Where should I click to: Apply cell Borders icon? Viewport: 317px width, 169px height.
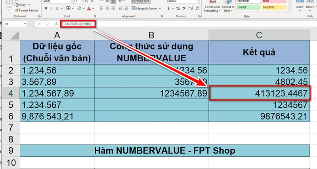(68, 8)
